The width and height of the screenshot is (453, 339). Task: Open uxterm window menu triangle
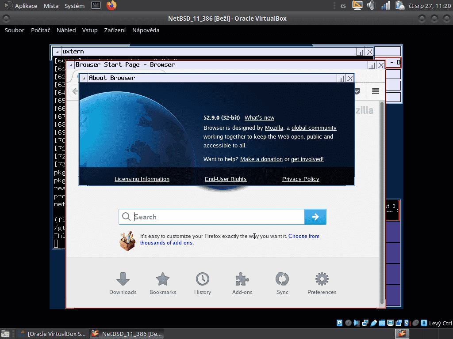[x=57, y=52]
